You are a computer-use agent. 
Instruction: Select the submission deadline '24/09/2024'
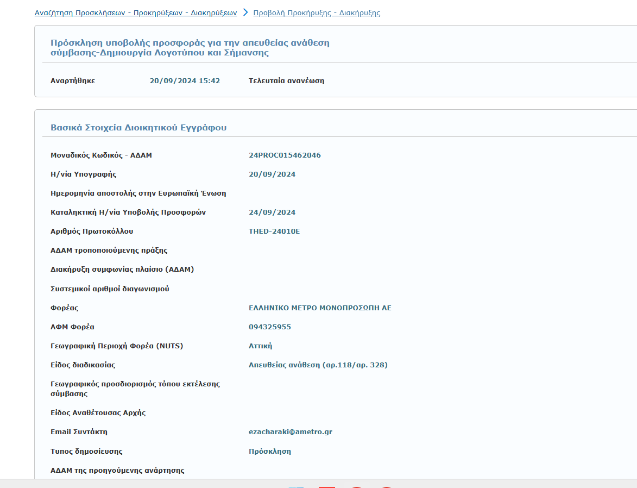pyautogui.click(x=272, y=212)
